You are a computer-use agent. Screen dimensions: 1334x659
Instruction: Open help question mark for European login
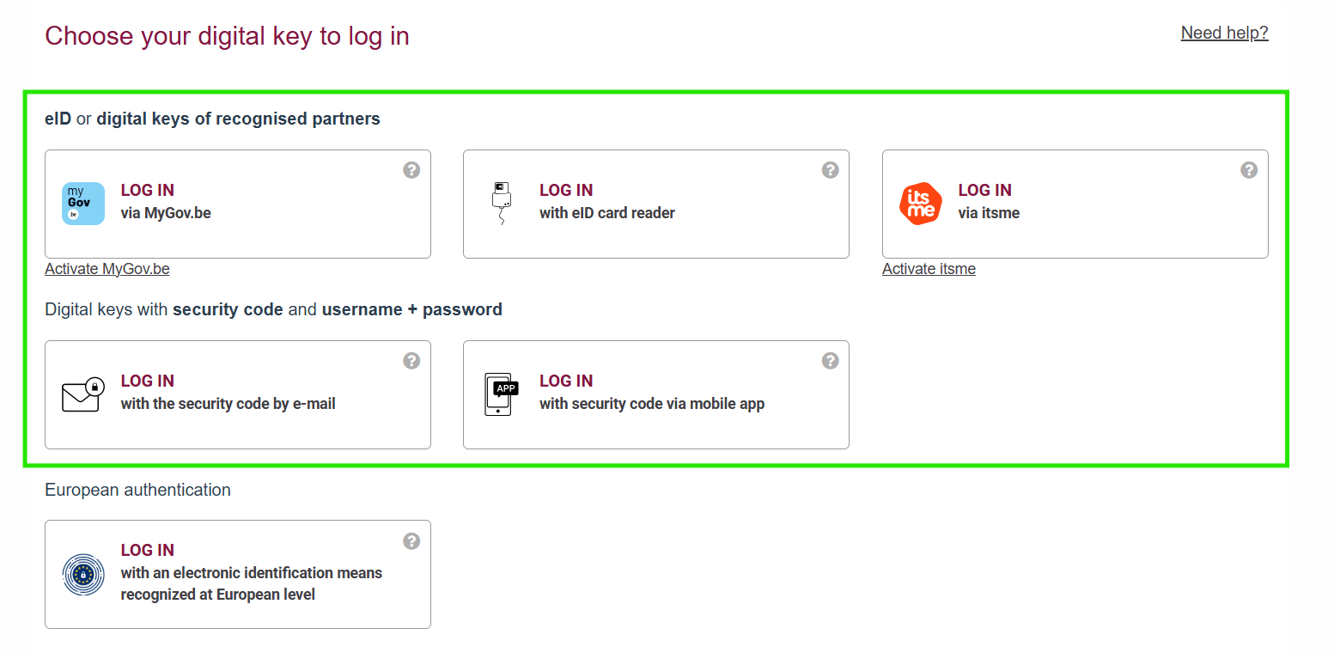point(411,540)
